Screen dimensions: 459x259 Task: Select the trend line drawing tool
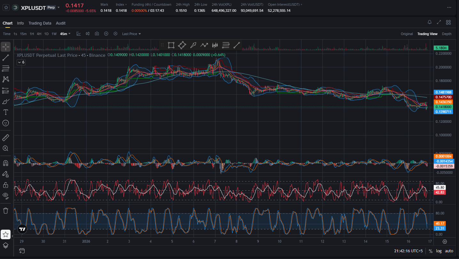click(5, 58)
